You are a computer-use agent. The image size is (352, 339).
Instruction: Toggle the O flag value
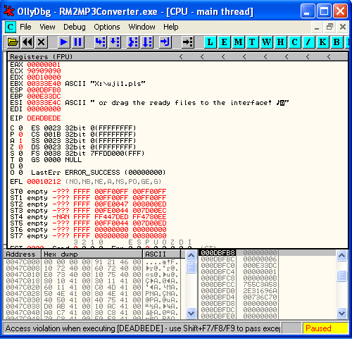point(20,173)
